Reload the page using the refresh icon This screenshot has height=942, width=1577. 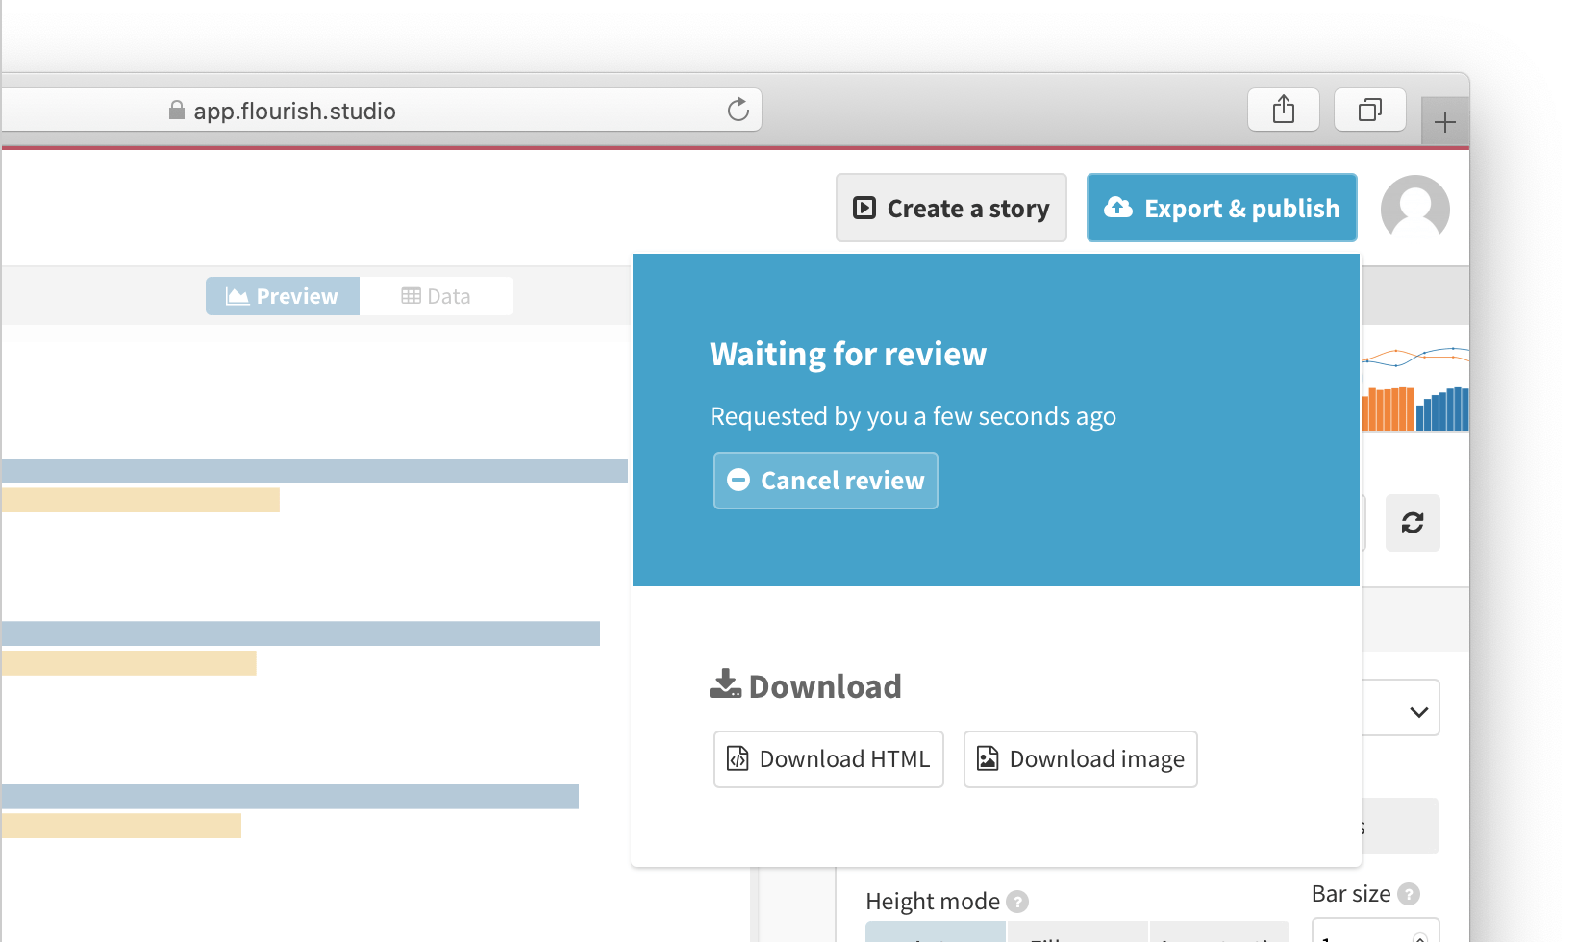pos(738,110)
